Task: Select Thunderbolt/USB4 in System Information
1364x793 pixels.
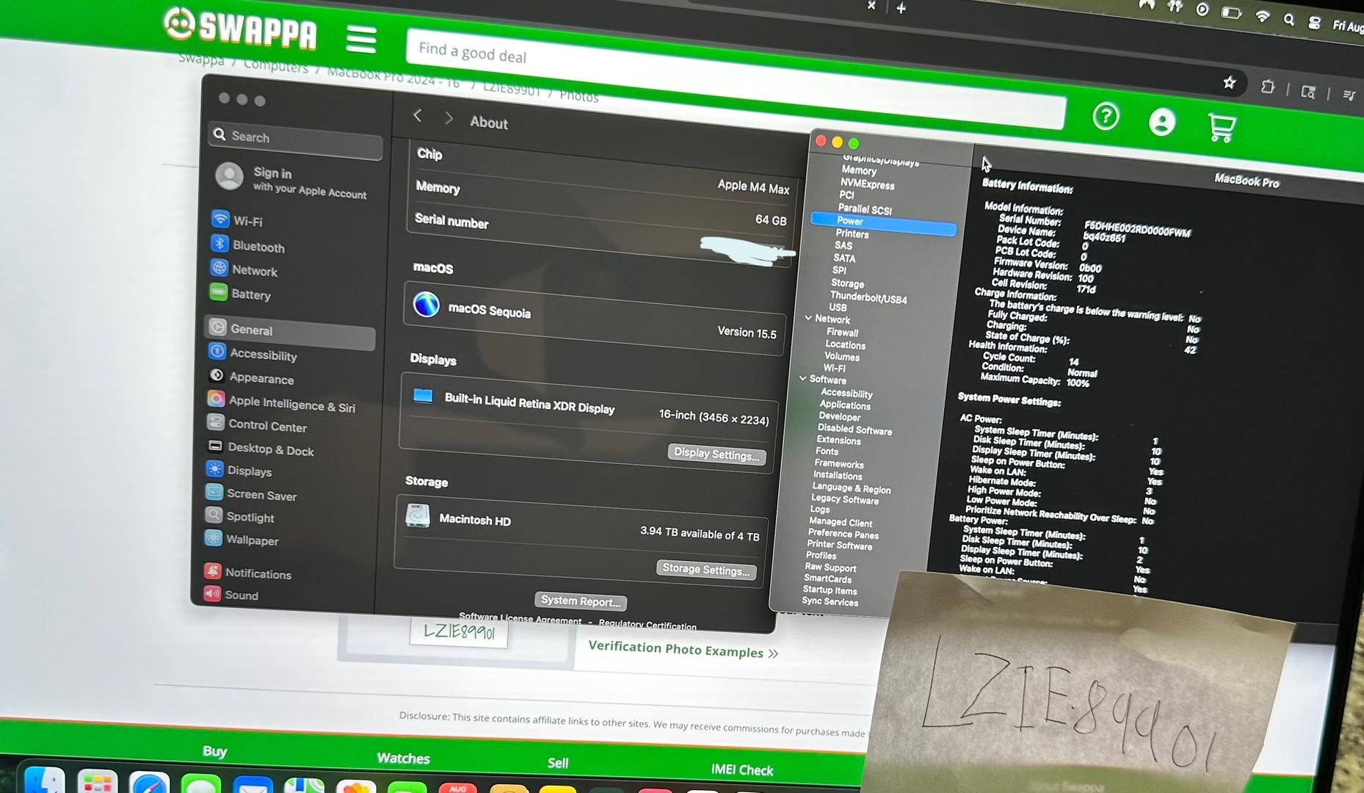Action: coord(868,297)
